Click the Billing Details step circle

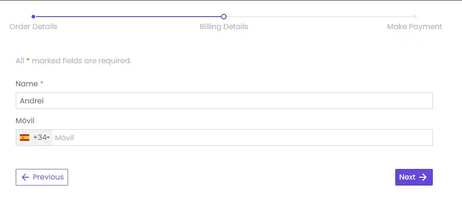(x=224, y=17)
